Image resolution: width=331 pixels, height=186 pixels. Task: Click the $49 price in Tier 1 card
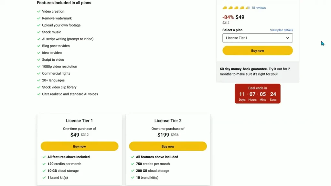coord(75,135)
